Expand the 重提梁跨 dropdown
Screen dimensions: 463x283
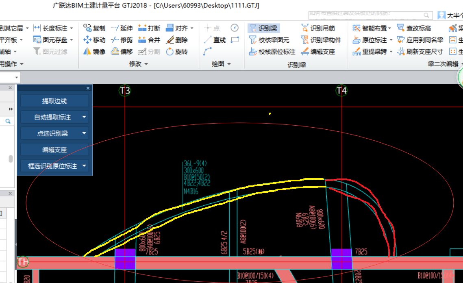pos(391,52)
